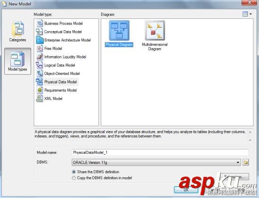Image resolution: width=259 pixels, height=198 pixels.
Task: Choose Conceptual Data Model text
Action: tap(63, 32)
